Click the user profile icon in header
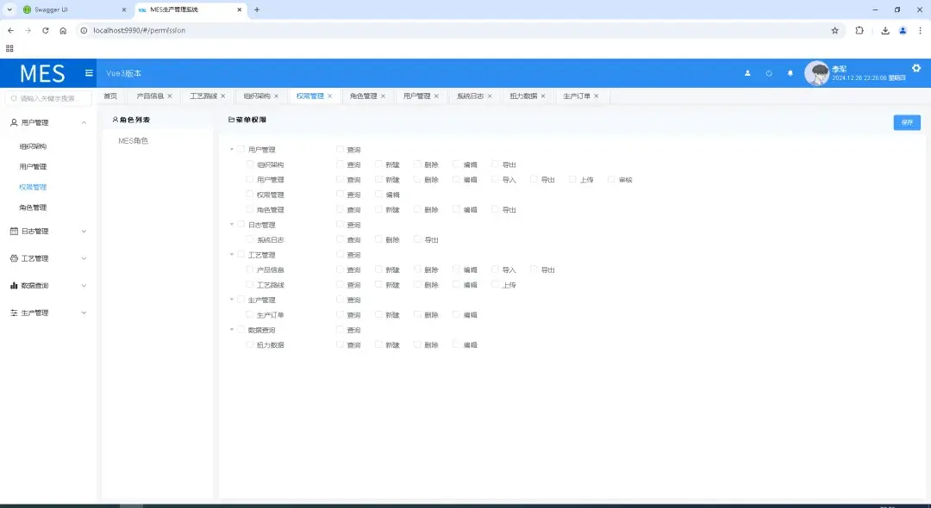Screen dimensions: 931x508 pos(747,73)
